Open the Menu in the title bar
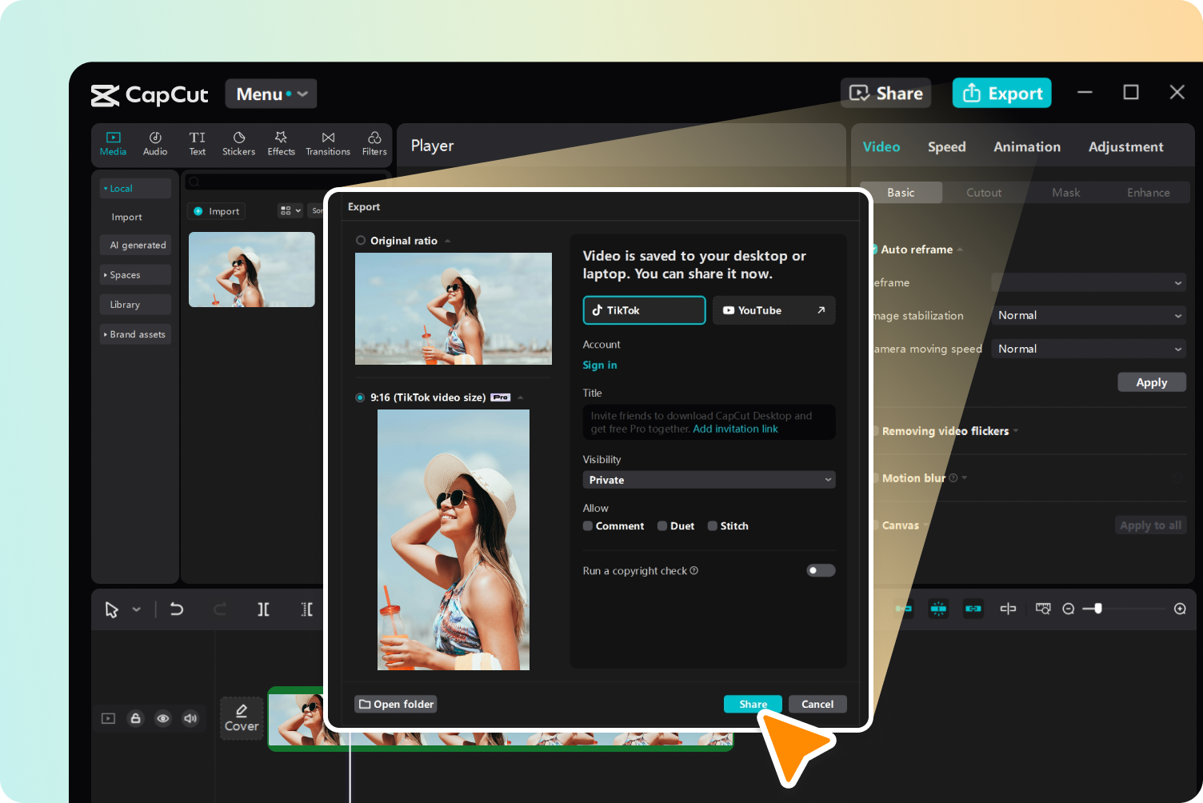This screenshot has height=803, width=1203. tap(270, 94)
